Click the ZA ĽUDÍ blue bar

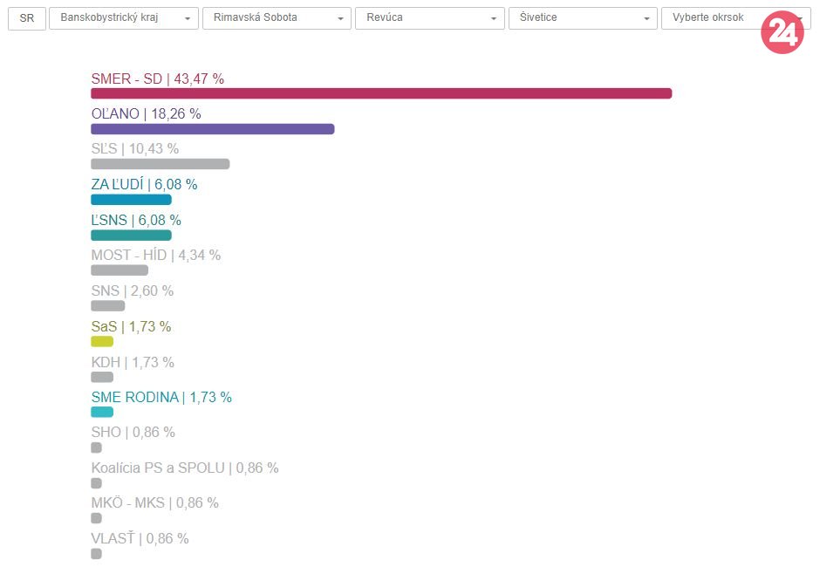(x=131, y=200)
